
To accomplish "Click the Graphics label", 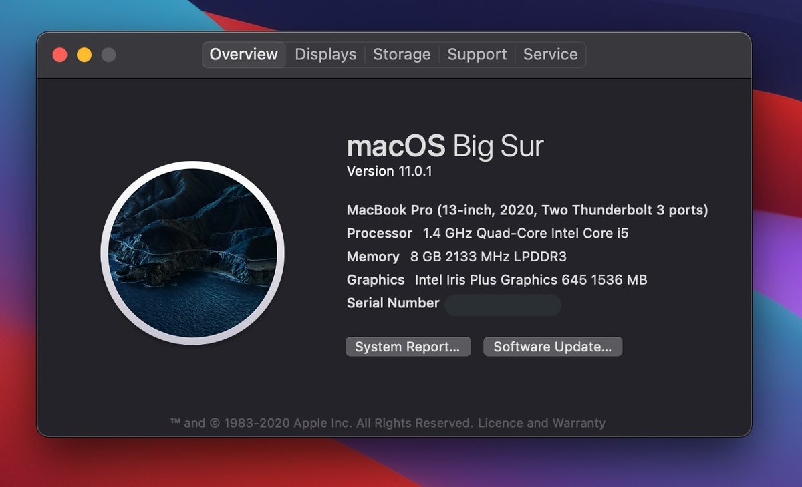I will (376, 280).
